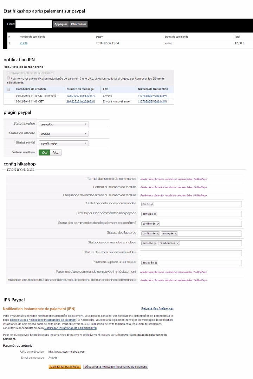Image resolution: width=253 pixels, height=379 pixels.
Task: Open the Statut en attente dropdown
Action: (x=63, y=134)
